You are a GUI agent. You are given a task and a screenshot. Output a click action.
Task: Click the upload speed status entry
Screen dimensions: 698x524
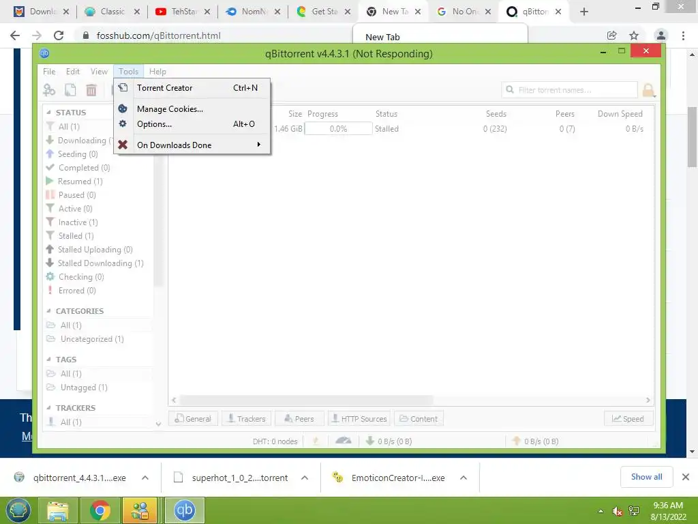pyautogui.click(x=535, y=441)
